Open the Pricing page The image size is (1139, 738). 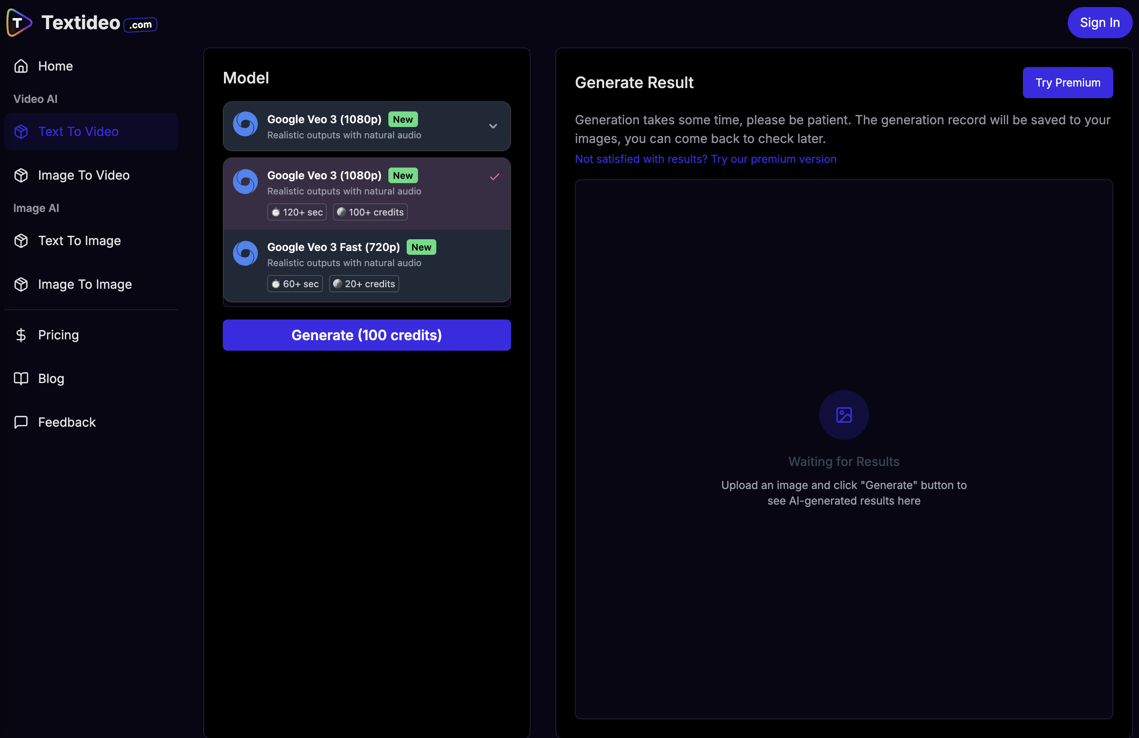click(x=91, y=335)
